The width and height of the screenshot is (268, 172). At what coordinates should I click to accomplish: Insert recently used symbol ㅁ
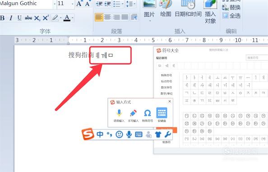160,66
